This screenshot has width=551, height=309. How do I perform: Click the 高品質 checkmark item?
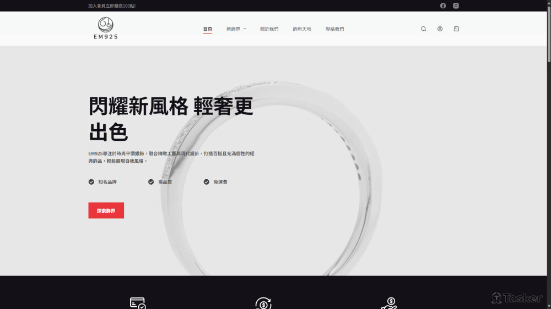click(x=160, y=182)
